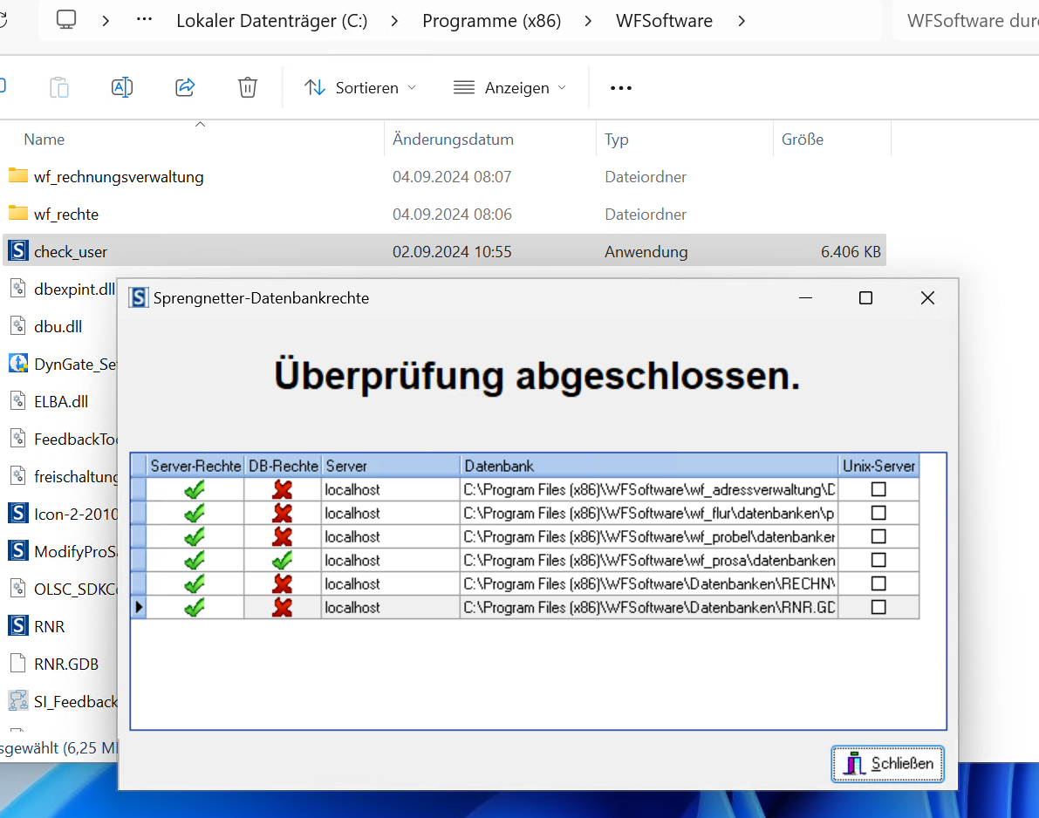Image resolution: width=1039 pixels, height=818 pixels.
Task: Toggle Unix-Server checkbox for wf_prosa row
Action: (878, 561)
